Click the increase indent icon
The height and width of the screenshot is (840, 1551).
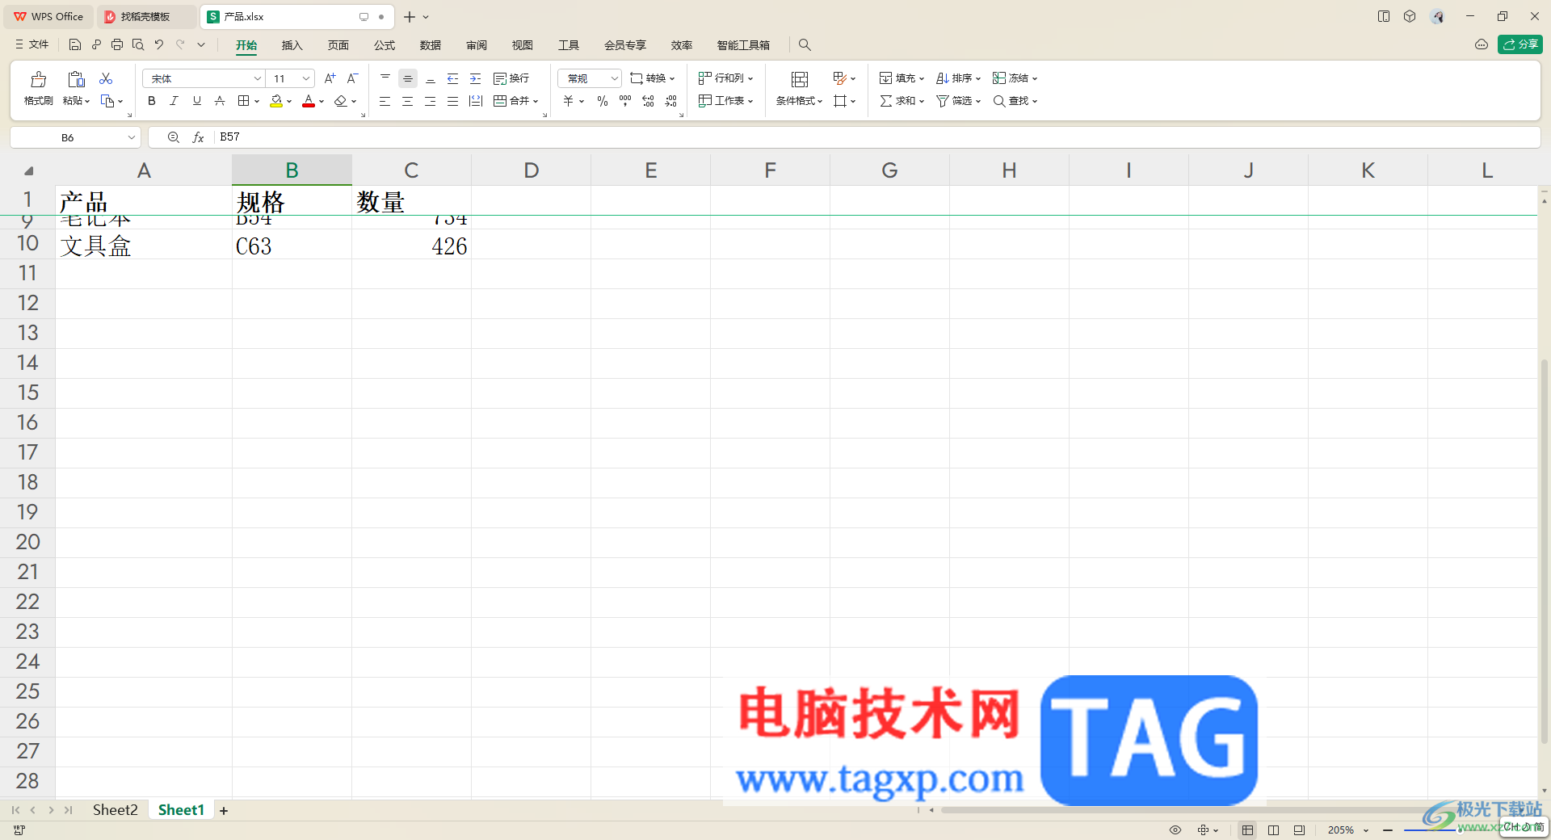[476, 78]
